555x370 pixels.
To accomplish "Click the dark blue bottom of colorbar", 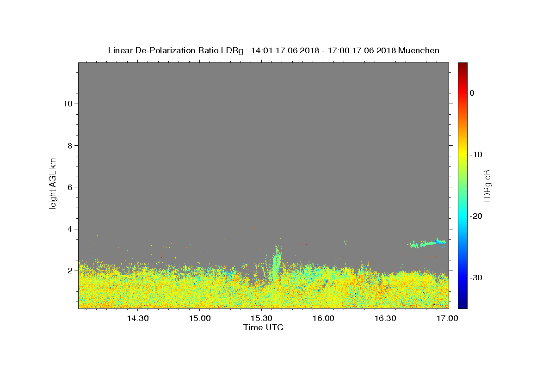I will point(462,305).
